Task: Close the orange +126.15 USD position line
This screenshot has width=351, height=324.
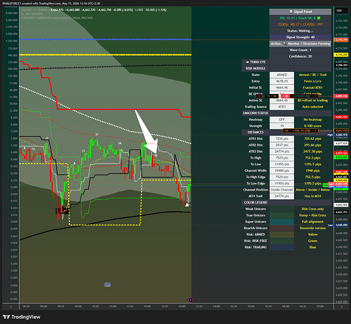Action: (315, 131)
